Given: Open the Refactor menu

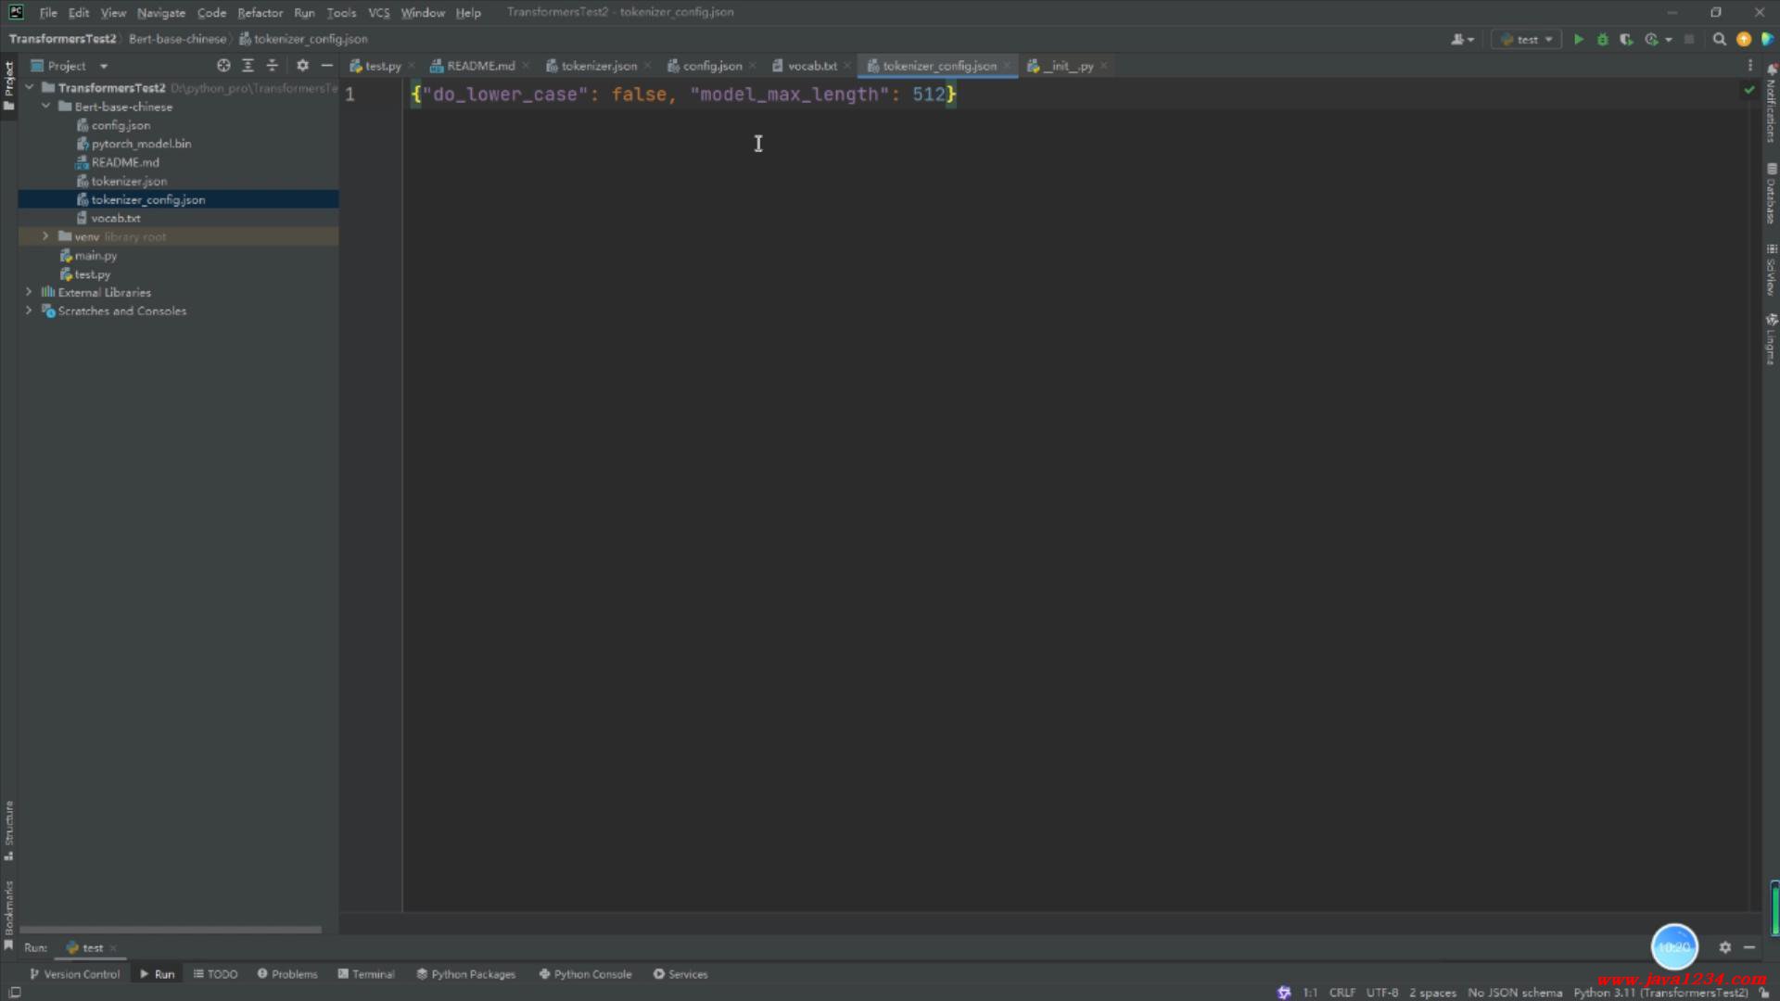Looking at the screenshot, I should point(260,13).
